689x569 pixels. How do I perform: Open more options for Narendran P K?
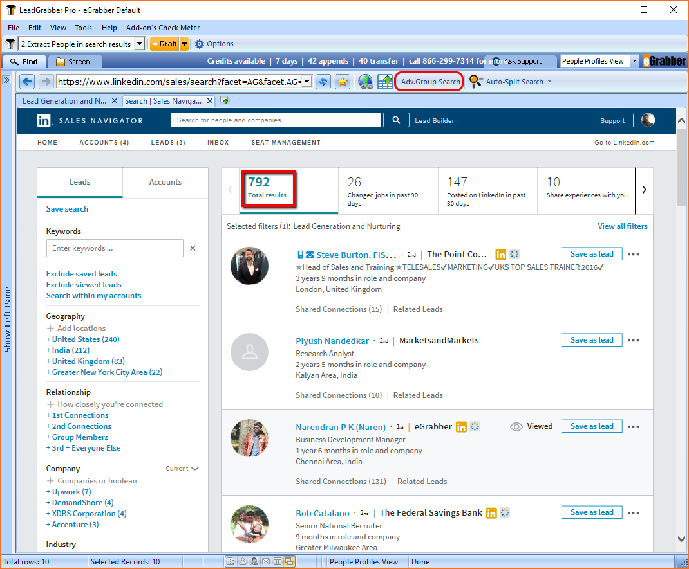[x=633, y=426]
